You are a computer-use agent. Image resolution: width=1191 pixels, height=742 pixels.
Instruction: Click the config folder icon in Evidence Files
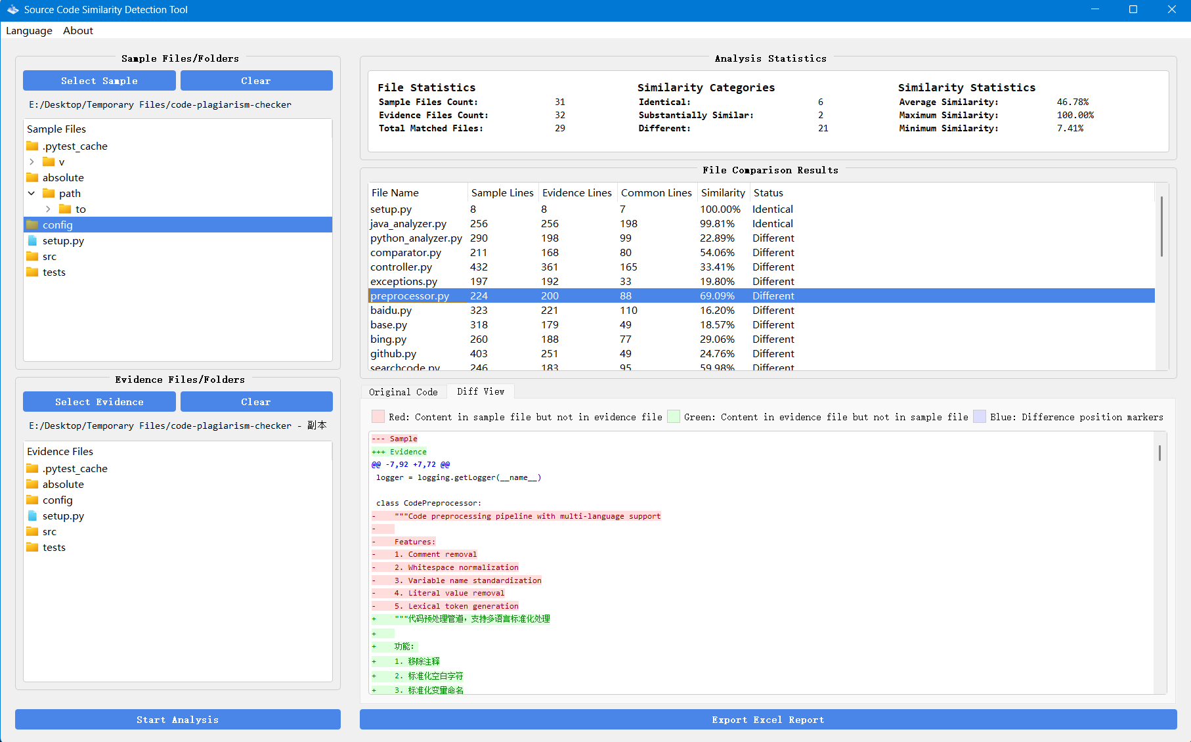pos(32,500)
